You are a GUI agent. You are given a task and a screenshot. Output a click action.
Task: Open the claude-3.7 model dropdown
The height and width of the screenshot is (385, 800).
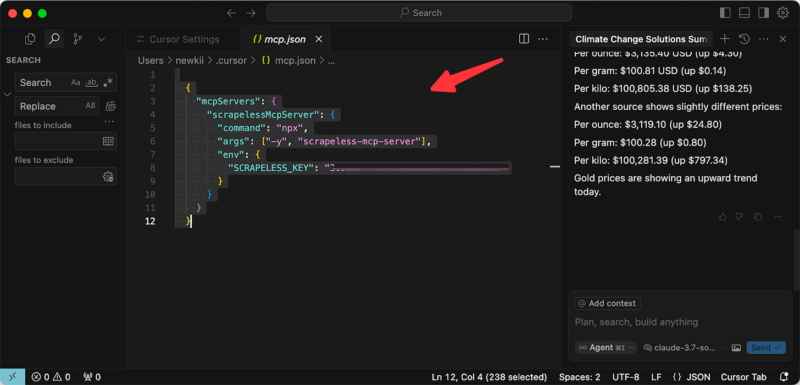click(683, 348)
